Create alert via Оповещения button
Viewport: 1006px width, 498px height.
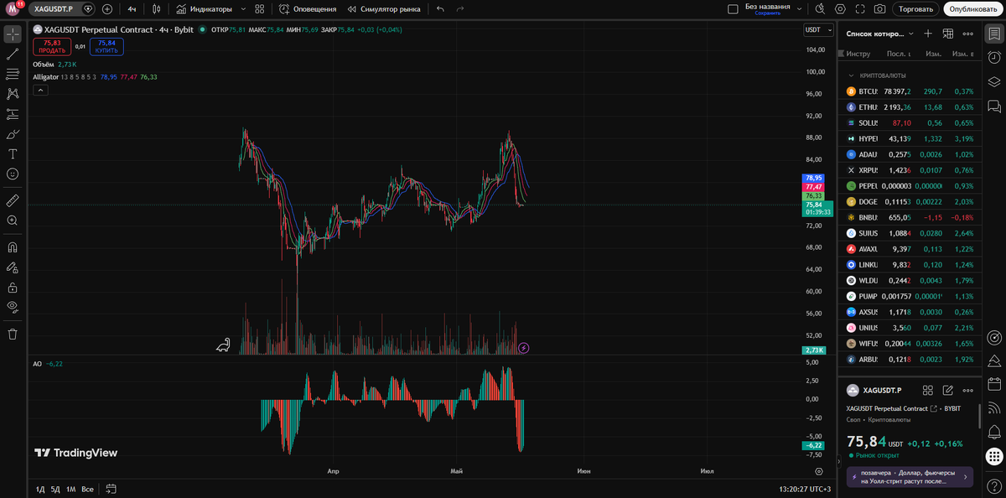pyautogui.click(x=308, y=9)
